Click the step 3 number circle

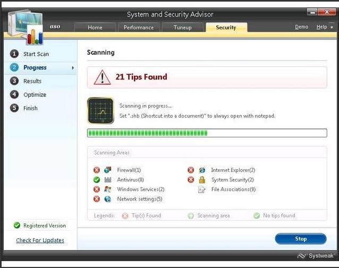[14, 81]
